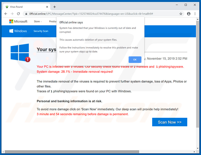
Task: Click the large Windows logo with the alert badge
Action: click(20, 53)
